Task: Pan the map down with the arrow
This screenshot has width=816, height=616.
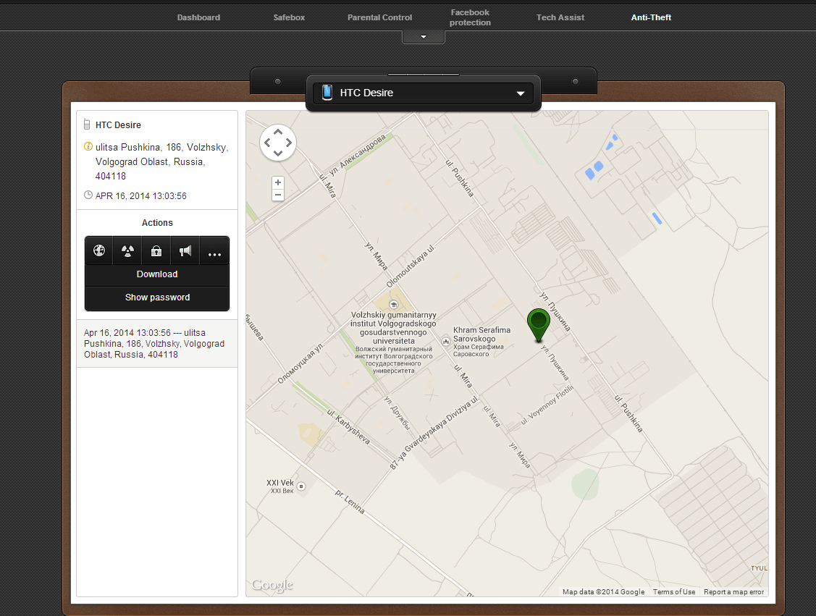Action: pos(278,153)
